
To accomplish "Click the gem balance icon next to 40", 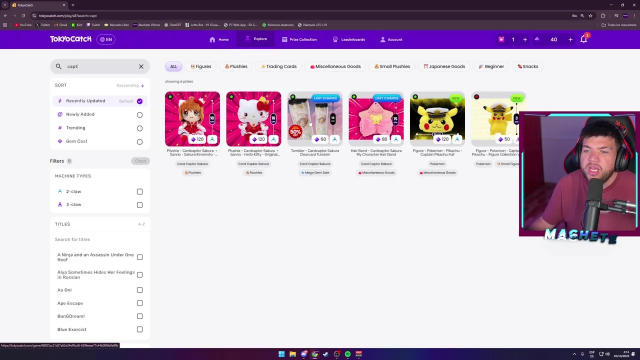I will [537, 39].
